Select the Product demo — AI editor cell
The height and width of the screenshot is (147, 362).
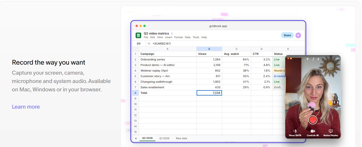coord(167,65)
